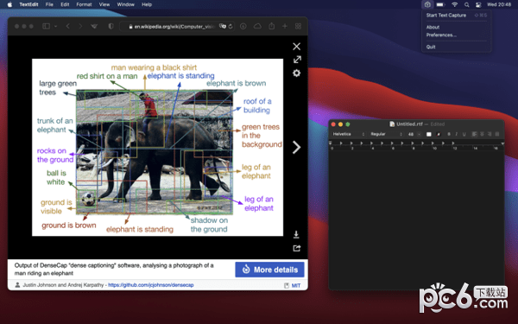Image resolution: width=518 pixels, height=324 pixels.
Task: Open the github.com densecap link
Action: [150, 285]
